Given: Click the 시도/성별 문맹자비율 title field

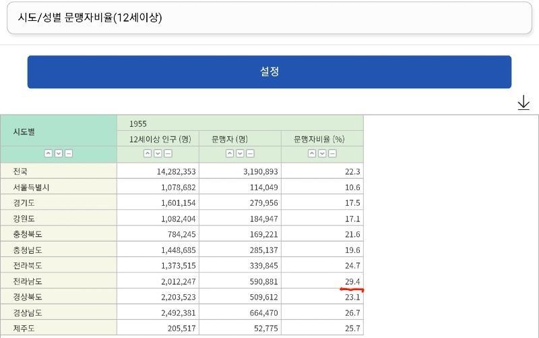Looking at the screenshot, I should [269, 18].
